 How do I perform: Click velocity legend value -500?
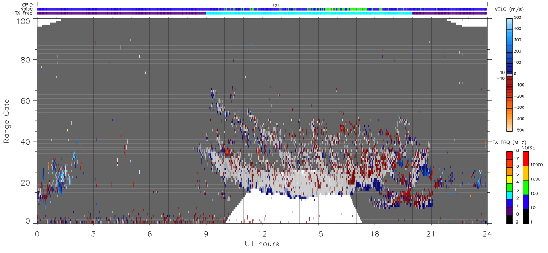pos(518,130)
